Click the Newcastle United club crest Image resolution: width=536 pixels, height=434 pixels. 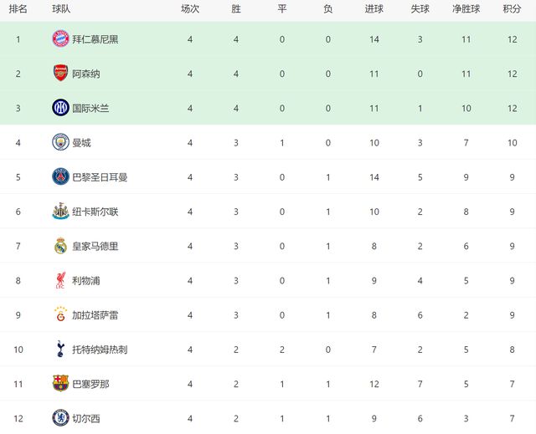(60, 212)
